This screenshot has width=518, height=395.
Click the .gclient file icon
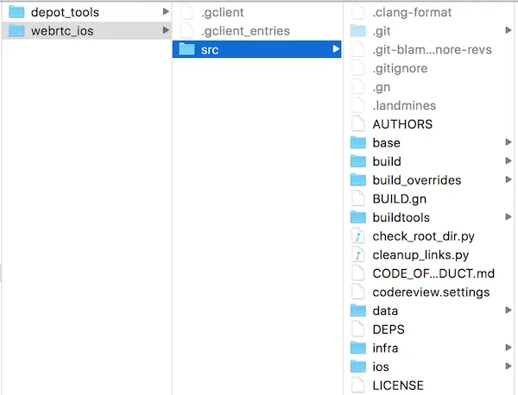[x=186, y=12]
